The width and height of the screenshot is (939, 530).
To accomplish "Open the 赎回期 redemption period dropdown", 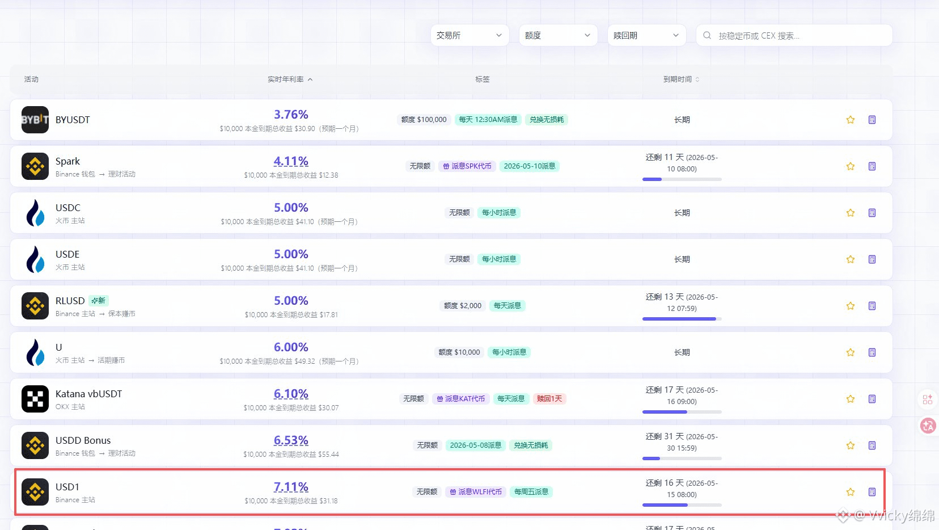I will point(646,35).
